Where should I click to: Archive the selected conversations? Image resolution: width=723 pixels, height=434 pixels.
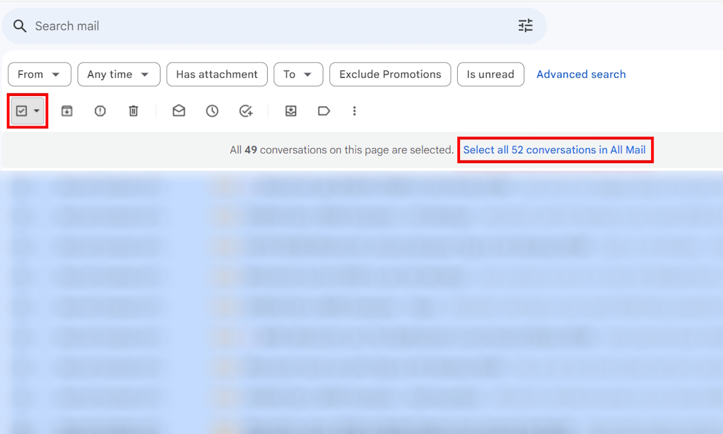click(x=67, y=111)
